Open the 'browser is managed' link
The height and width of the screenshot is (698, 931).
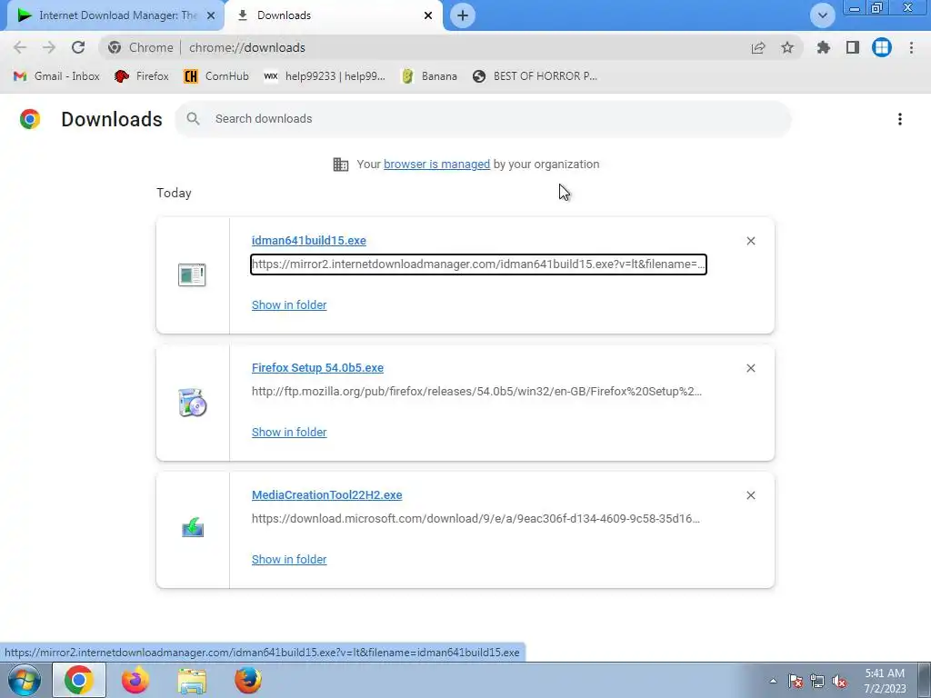click(436, 165)
